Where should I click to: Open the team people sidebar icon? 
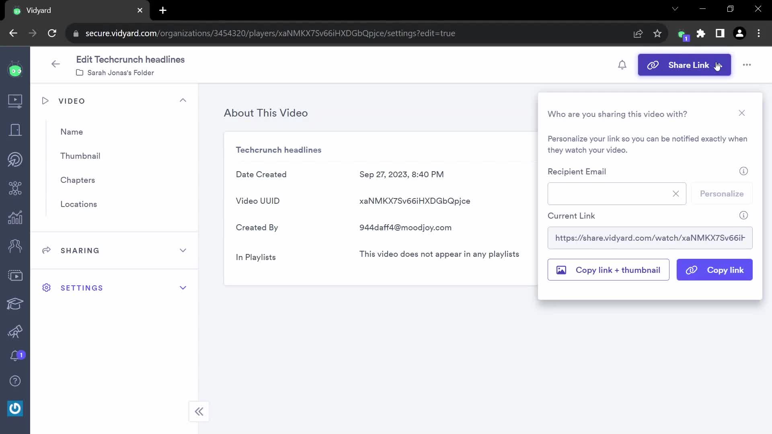(x=15, y=246)
